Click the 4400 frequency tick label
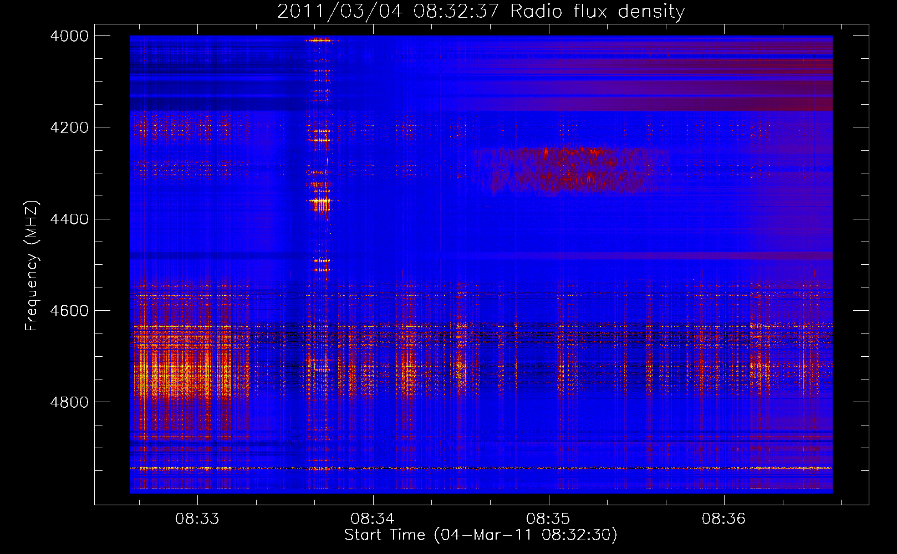The height and width of the screenshot is (554, 897). click(x=69, y=219)
